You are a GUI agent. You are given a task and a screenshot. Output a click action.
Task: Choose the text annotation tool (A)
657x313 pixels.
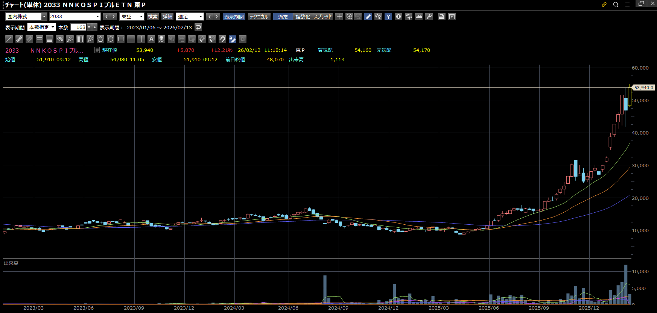[x=151, y=39]
